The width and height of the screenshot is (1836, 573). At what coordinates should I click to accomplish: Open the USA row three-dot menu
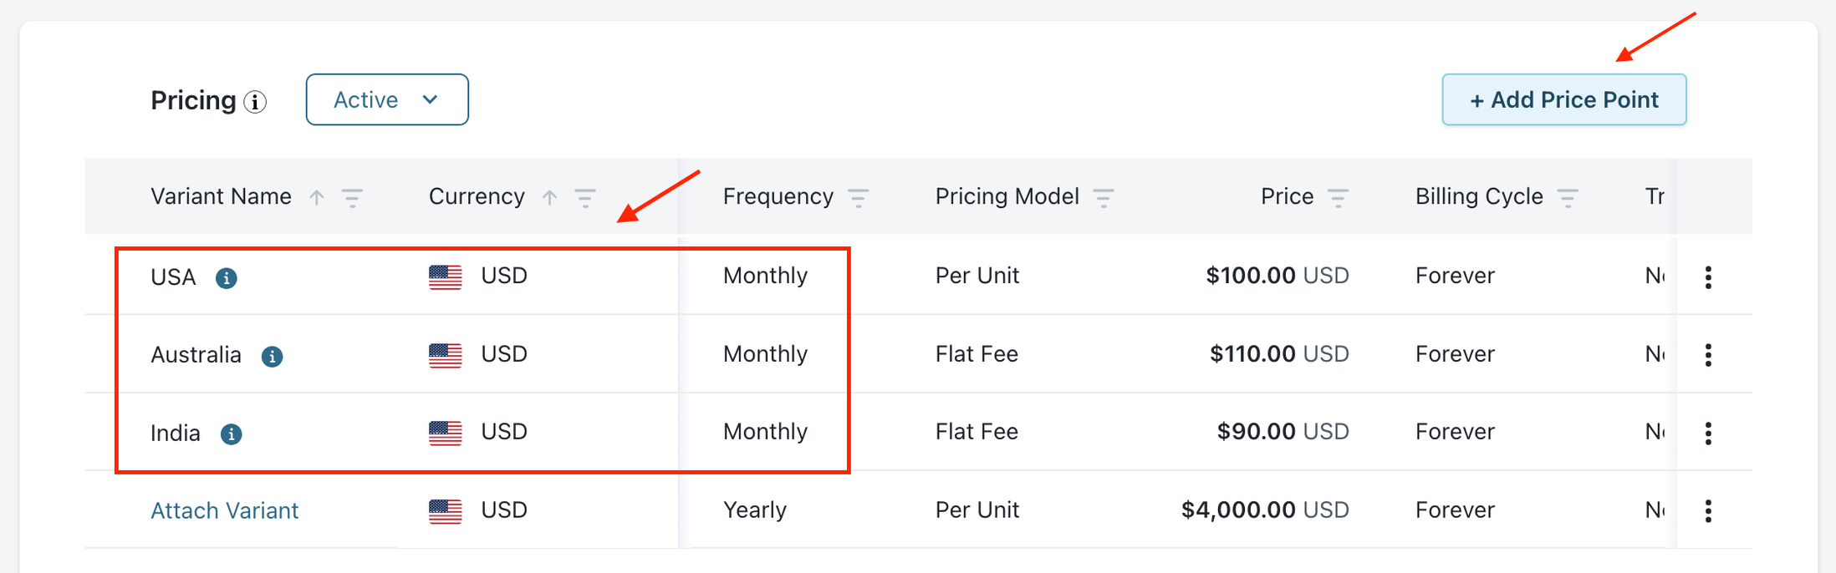point(1708,277)
